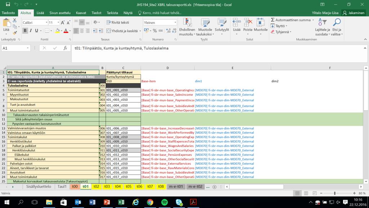Viewport: 369px width, 208px height.
Task: Click the Jakaminen share button
Action: (354, 13)
